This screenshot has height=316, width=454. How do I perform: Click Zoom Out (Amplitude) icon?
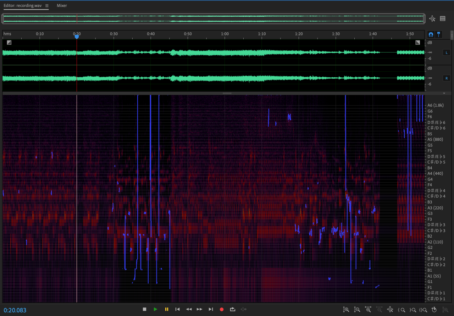(357, 310)
